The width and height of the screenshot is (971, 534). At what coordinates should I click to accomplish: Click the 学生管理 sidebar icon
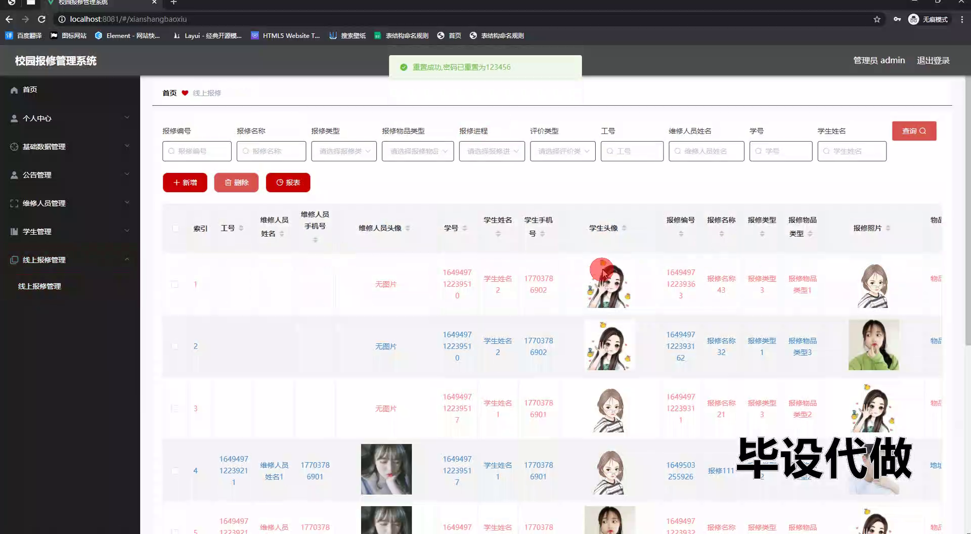pyautogui.click(x=14, y=232)
